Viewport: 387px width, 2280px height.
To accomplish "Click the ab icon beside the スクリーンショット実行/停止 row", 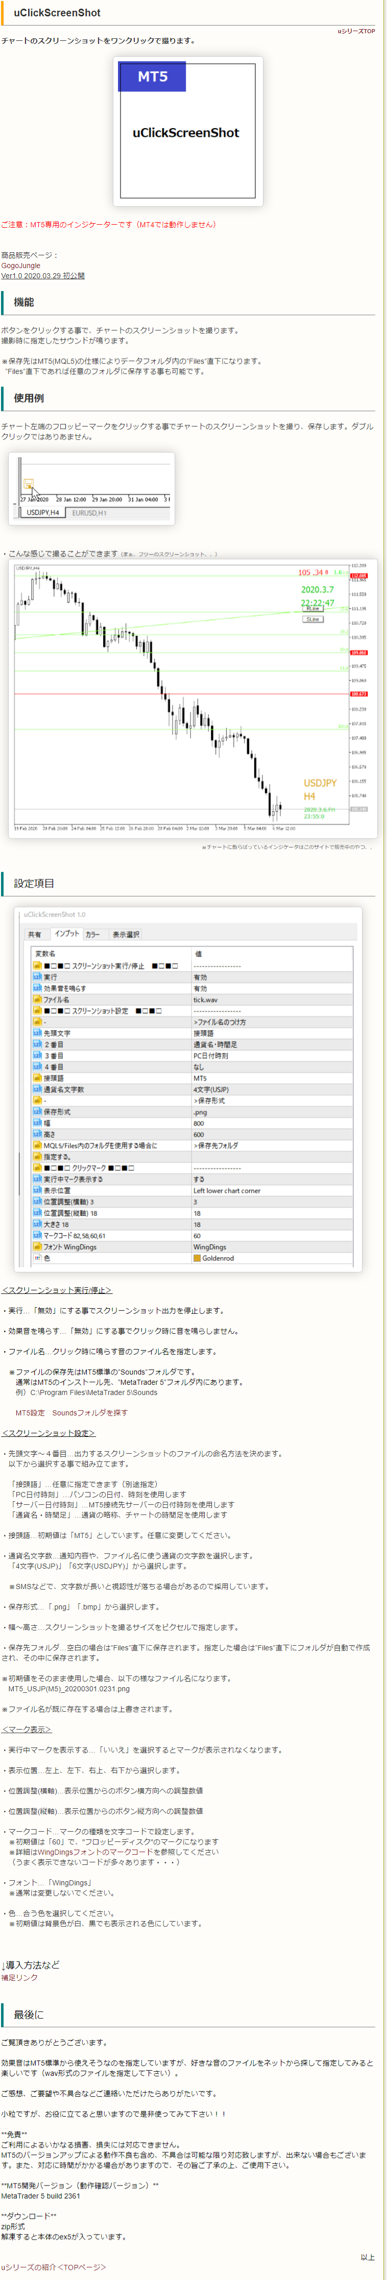I will point(38,966).
